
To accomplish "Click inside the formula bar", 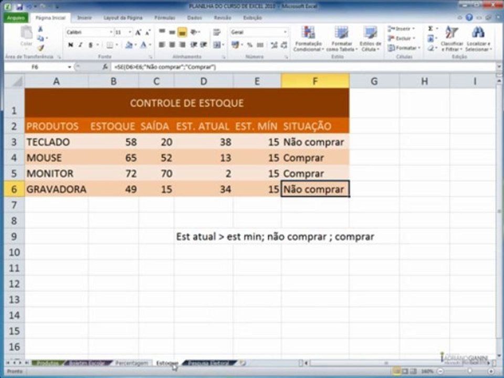I will (x=302, y=67).
